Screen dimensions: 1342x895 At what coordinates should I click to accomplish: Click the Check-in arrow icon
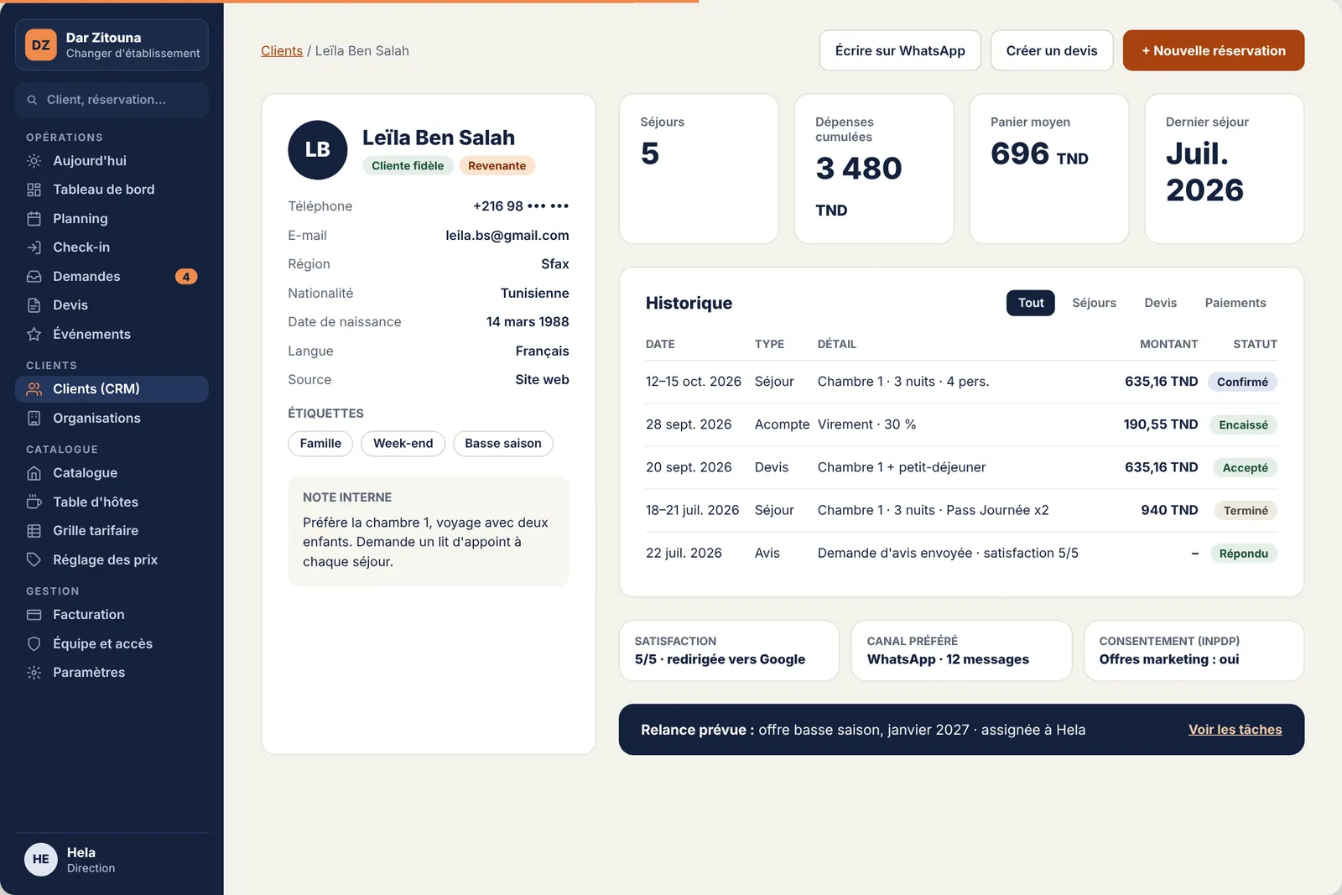34,247
